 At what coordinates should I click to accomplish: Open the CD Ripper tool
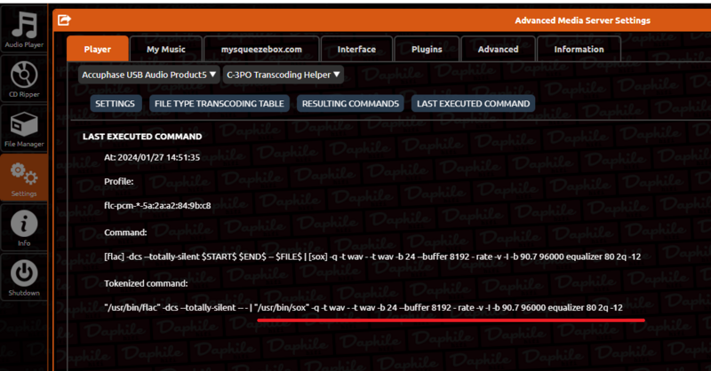click(23, 78)
